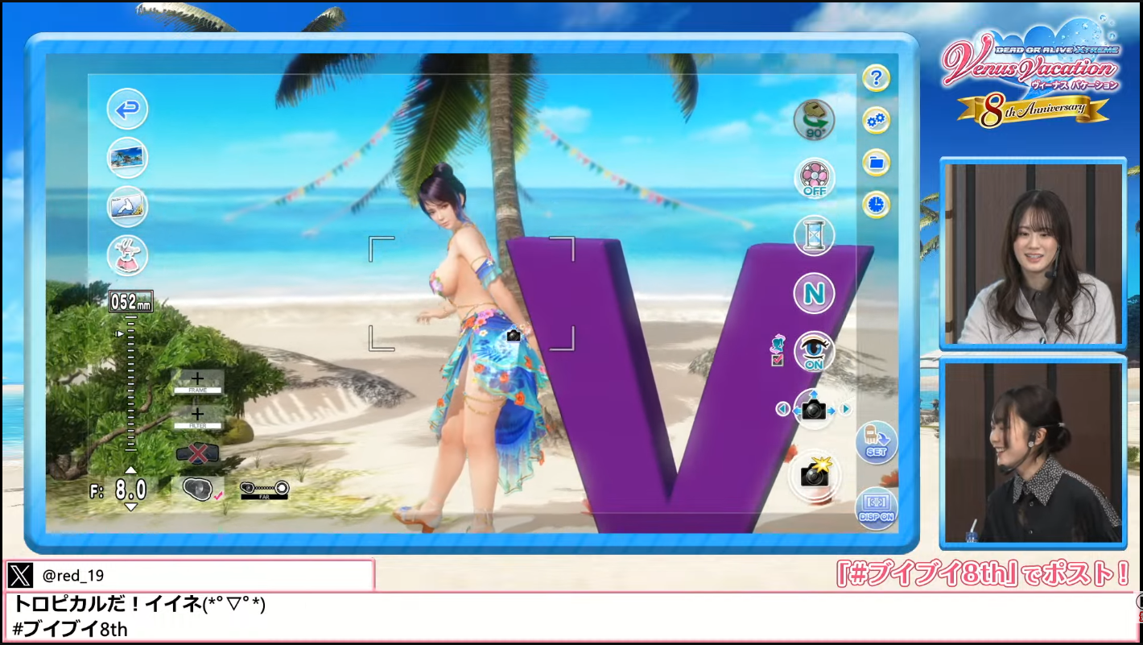Click the #ブイブイ8th hashtag in the post
Image resolution: width=1143 pixels, height=645 pixels.
point(71,629)
